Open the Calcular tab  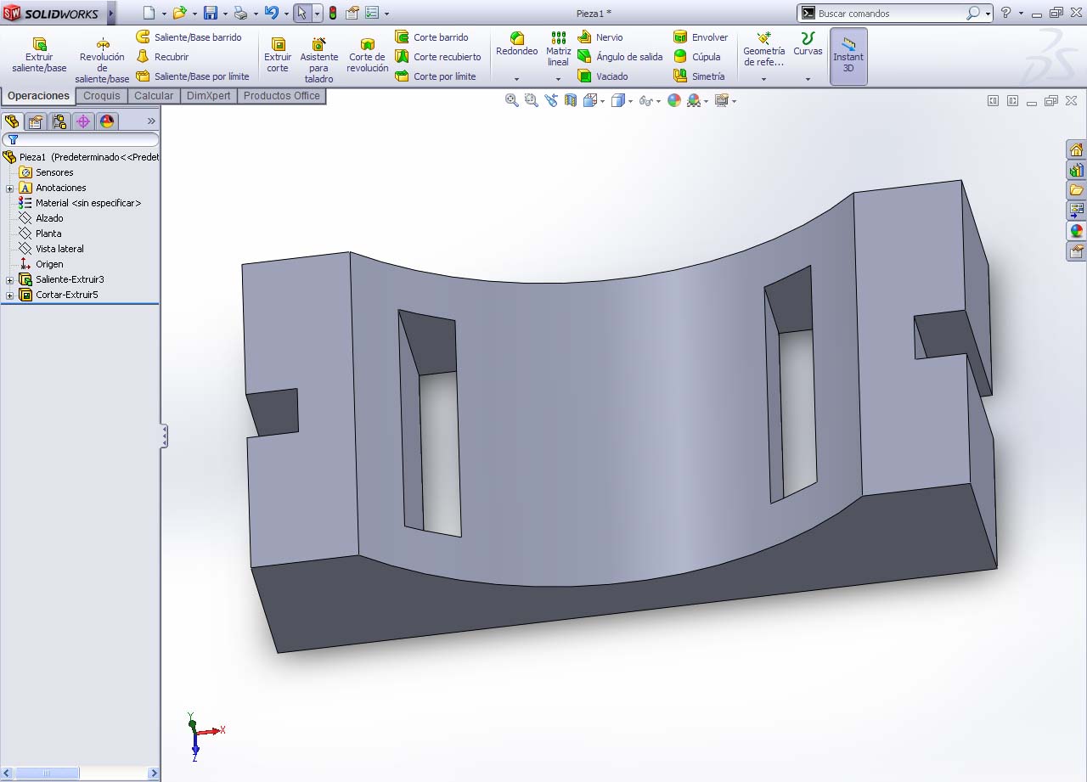[154, 96]
